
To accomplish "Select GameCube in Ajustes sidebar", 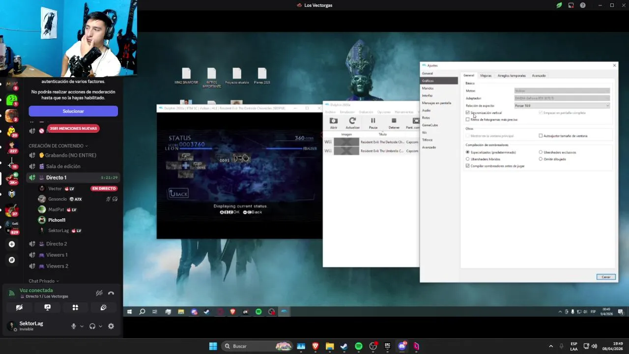I will click(429, 125).
